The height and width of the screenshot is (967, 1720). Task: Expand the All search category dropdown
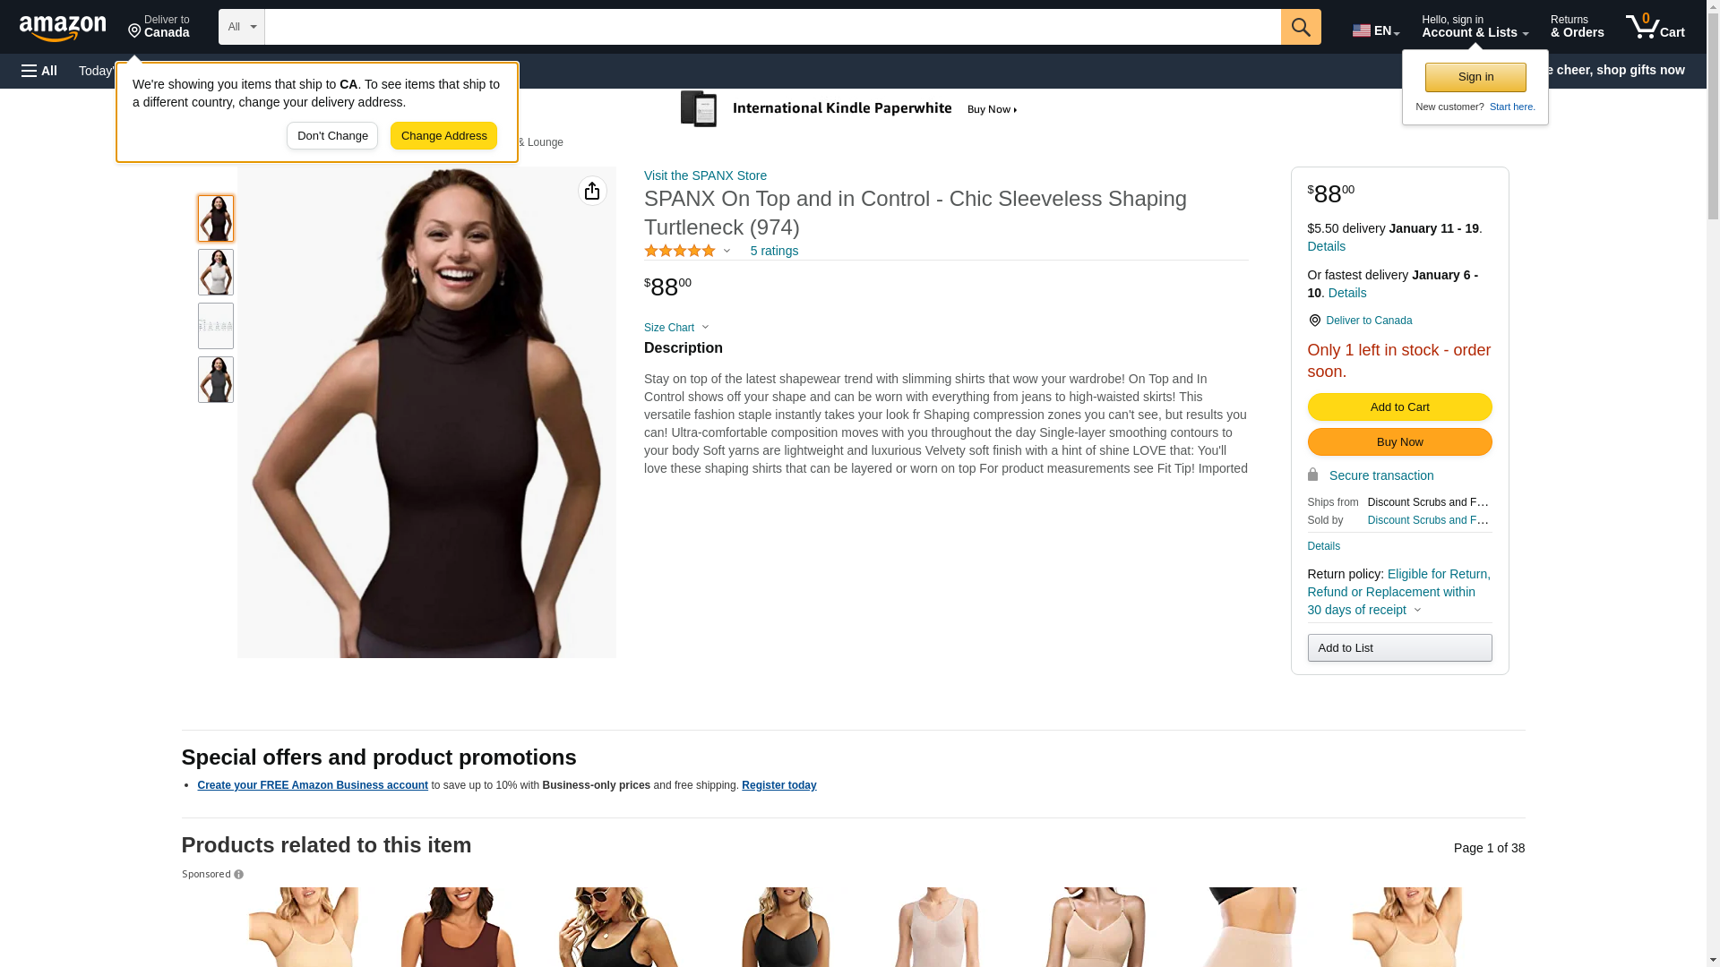(242, 27)
